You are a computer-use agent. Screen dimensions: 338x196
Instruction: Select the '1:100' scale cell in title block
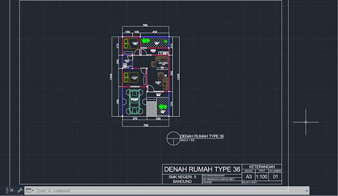[261, 177]
